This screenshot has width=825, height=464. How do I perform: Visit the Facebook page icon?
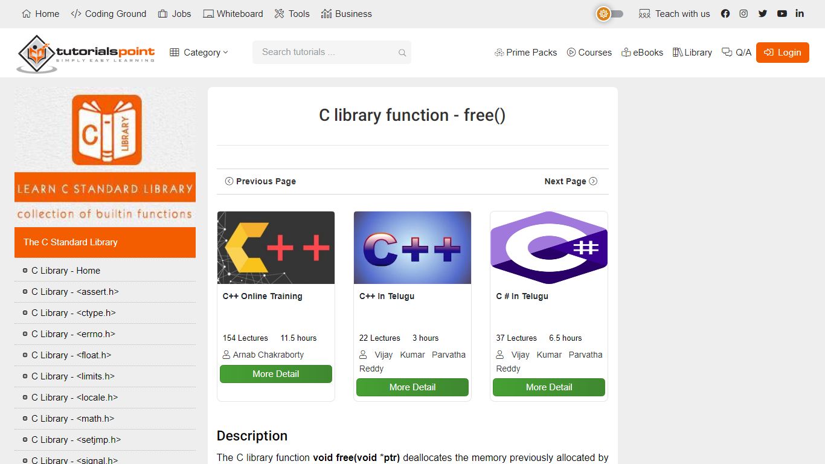(725, 14)
